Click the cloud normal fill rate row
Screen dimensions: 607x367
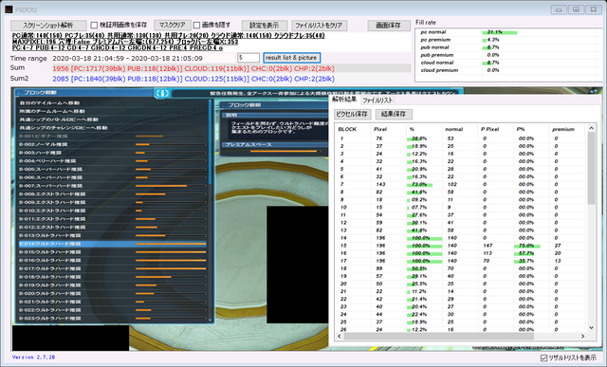[507, 63]
